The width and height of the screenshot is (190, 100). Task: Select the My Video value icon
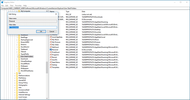pyautogui.click(x=51, y=45)
